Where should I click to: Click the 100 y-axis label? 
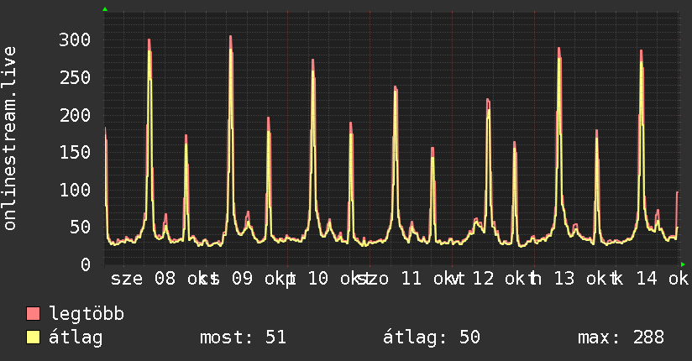tap(75, 190)
